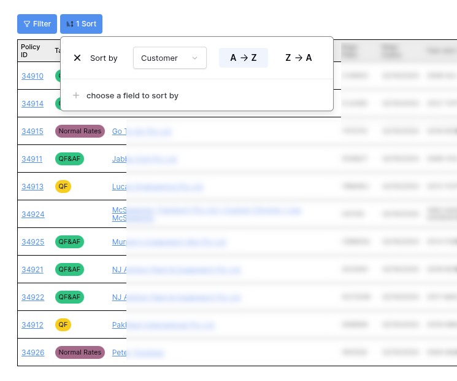This screenshot has width=457, height=381.
Task: Open policy 34924 link
Action: coord(33,214)
